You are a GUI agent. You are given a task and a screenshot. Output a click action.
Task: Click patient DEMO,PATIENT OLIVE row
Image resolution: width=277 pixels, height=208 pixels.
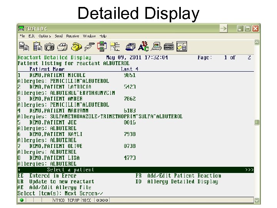coord(77,146)
